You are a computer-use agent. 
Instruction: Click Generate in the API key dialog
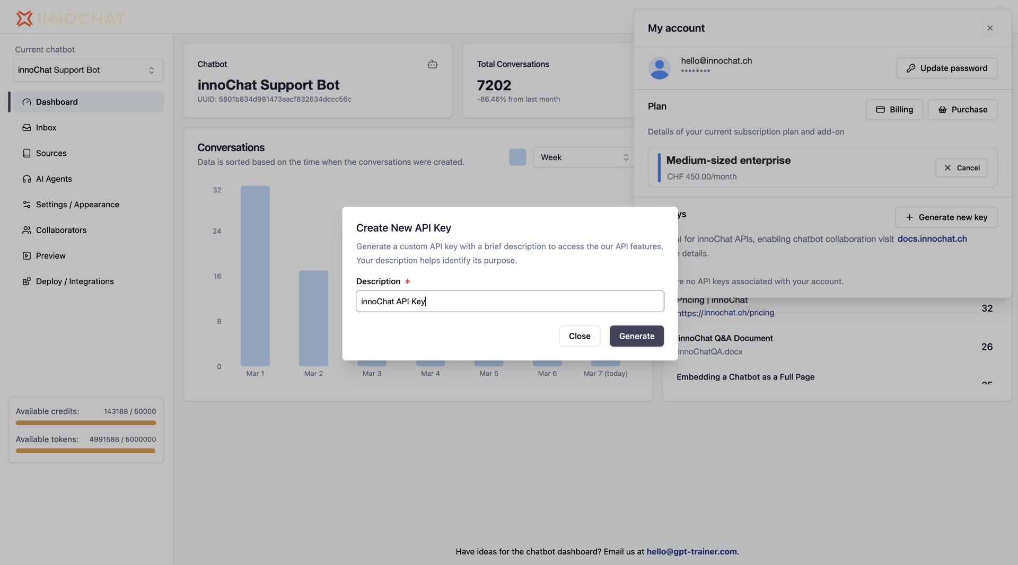(x=637, y=336)
